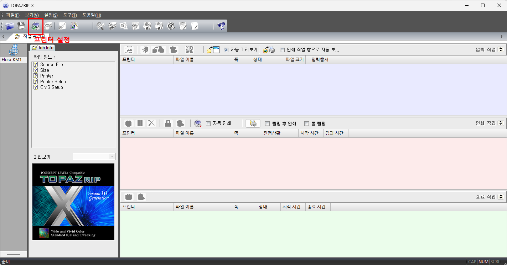Open the 미리보기 dropdown
Viewport: 507px width, 265px height.
click(94, 157)
